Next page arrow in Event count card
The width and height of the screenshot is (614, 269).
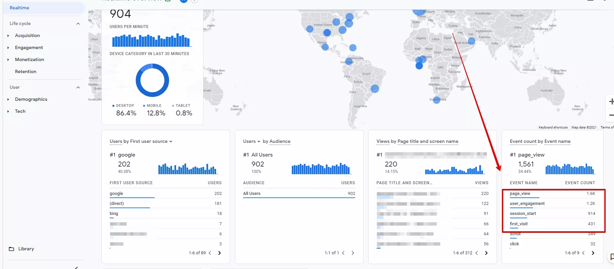tap(593, 253)
